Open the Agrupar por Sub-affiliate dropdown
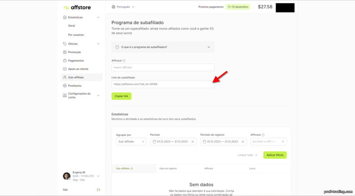The width and height of the screenshot is (355, 196). tap(131, 141)
